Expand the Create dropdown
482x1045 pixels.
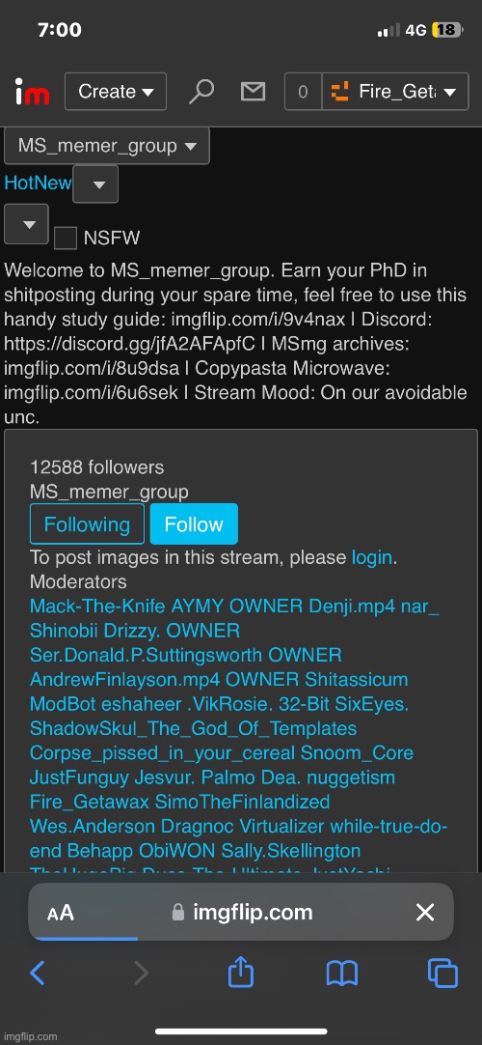[116, 92]
